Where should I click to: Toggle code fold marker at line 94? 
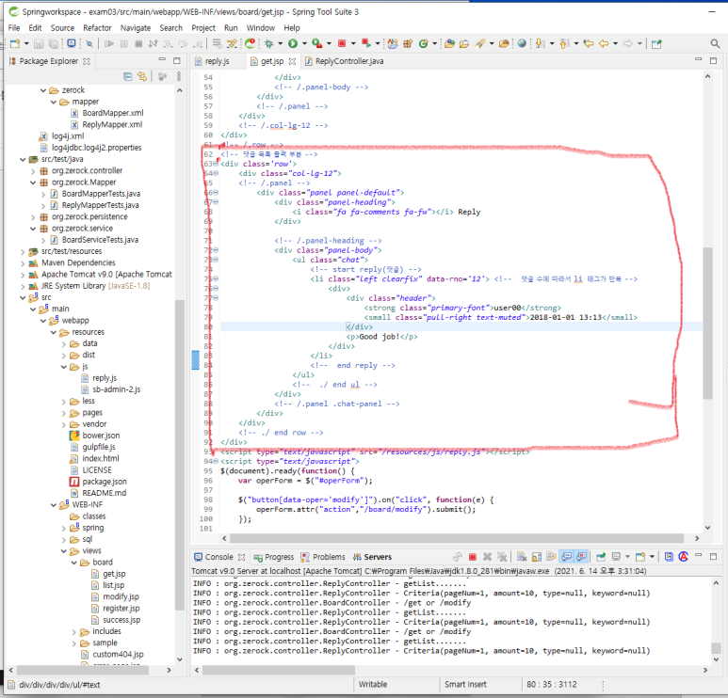(216, 462)
